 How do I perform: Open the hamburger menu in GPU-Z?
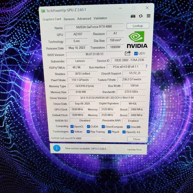click(148, 16)
